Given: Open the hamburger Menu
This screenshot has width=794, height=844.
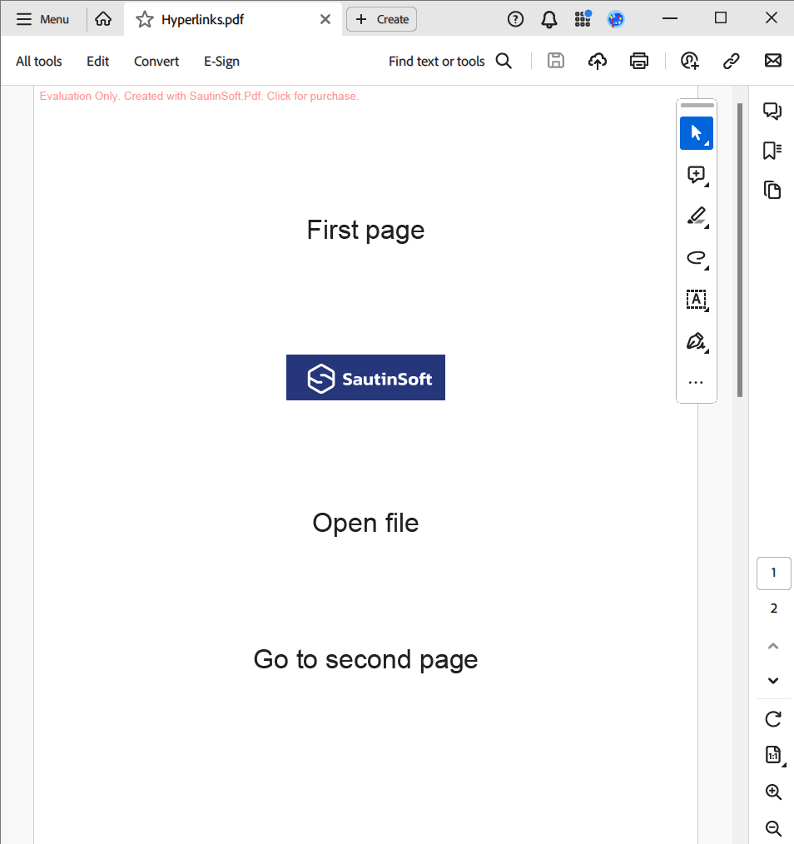Looking at the screenshot, I should point(42,19).
